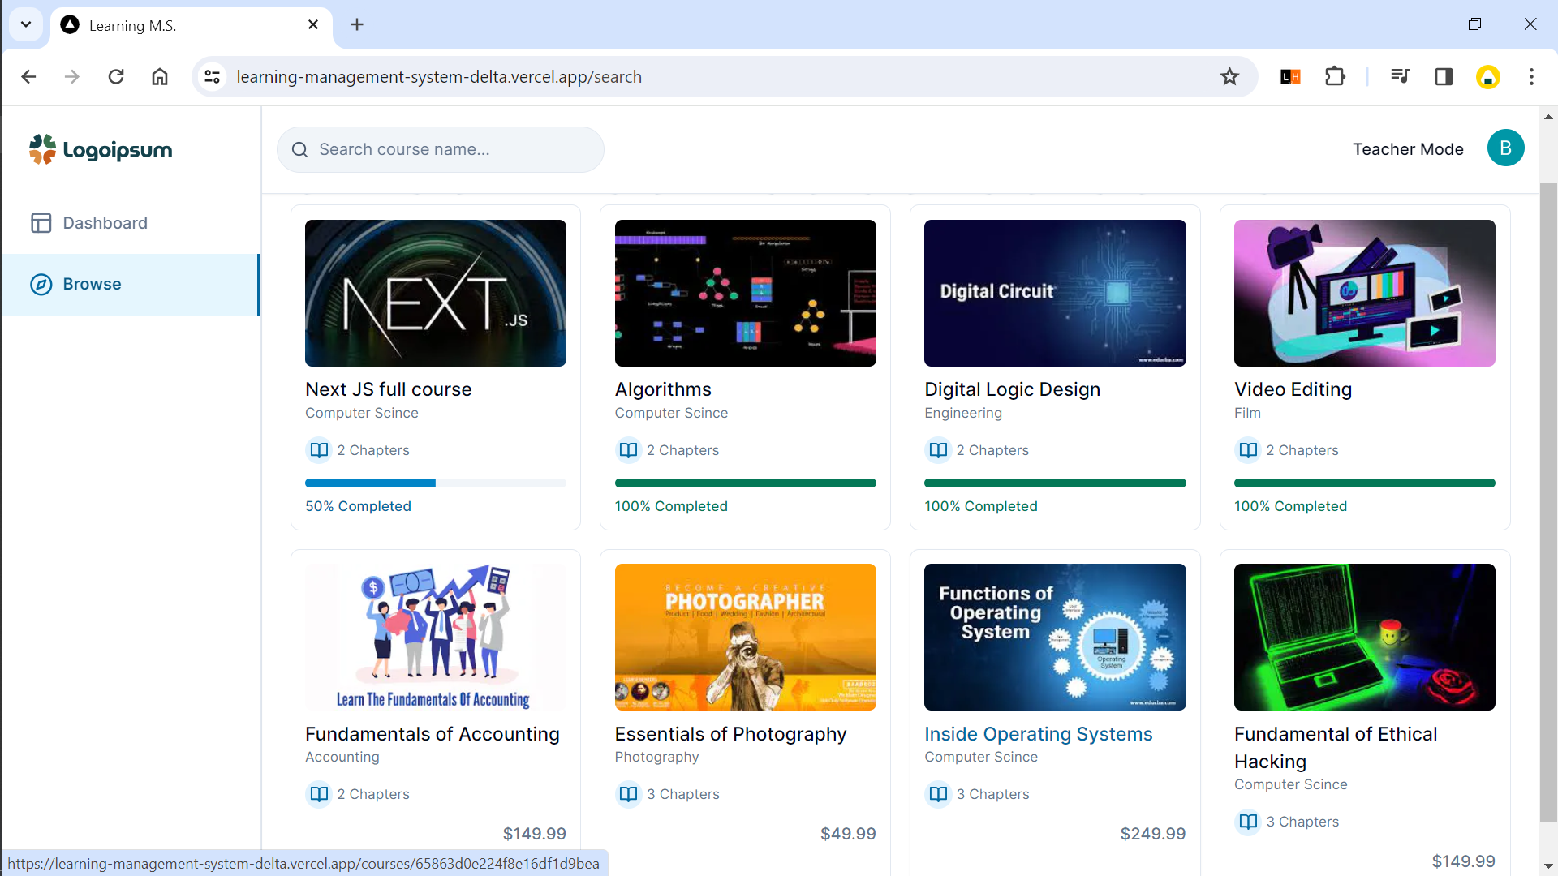Expand the tab search dropdown arrow

(26, 24)
